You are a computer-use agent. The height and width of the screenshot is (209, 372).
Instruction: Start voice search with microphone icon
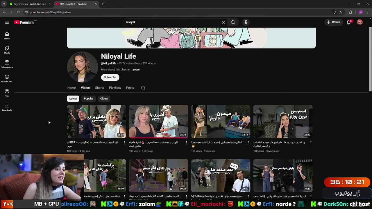click(246, 22)
